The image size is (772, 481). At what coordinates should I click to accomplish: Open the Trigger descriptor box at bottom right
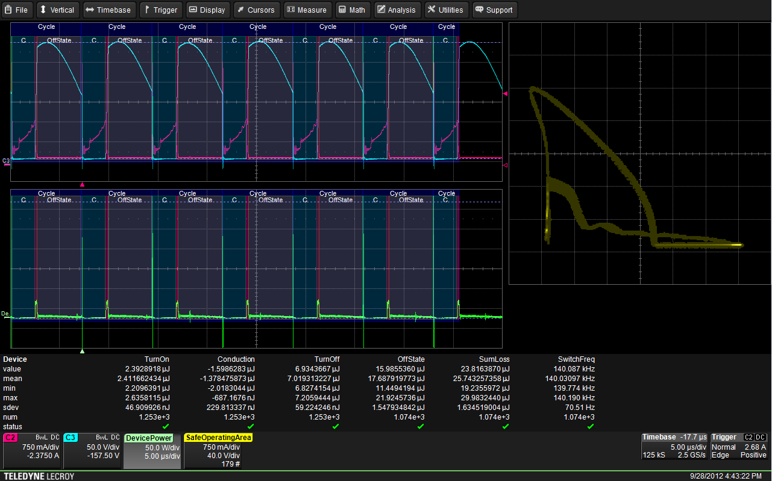(x=739, y=446)
